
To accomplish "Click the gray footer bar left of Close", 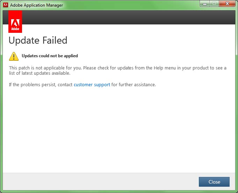I will pyautogui.click(x=98, y=181).
